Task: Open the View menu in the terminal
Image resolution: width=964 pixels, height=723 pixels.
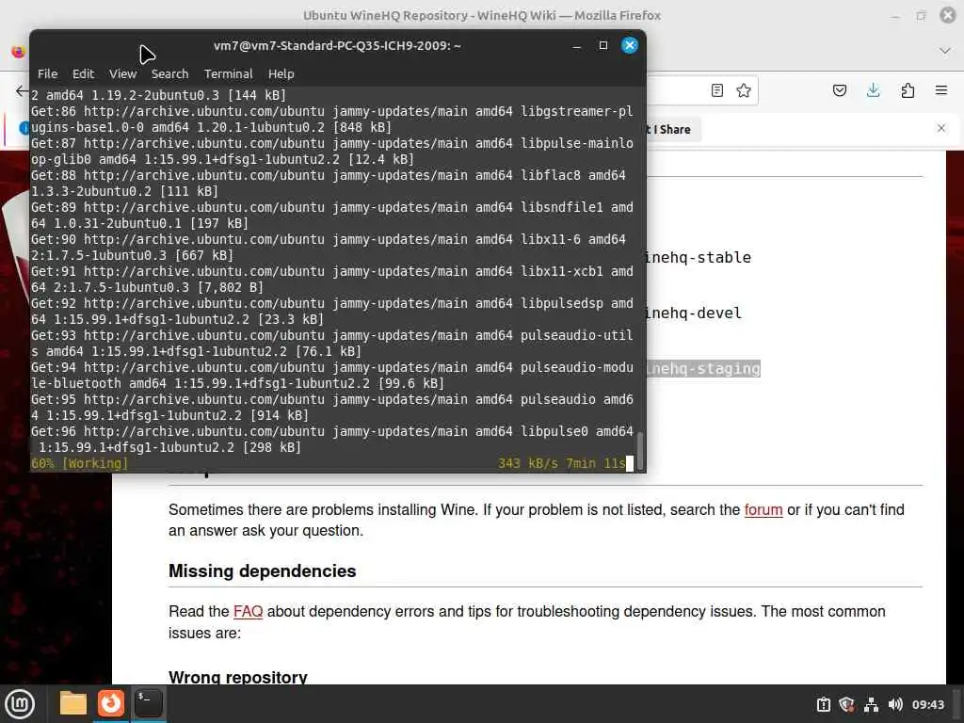Action: point(123,73)
